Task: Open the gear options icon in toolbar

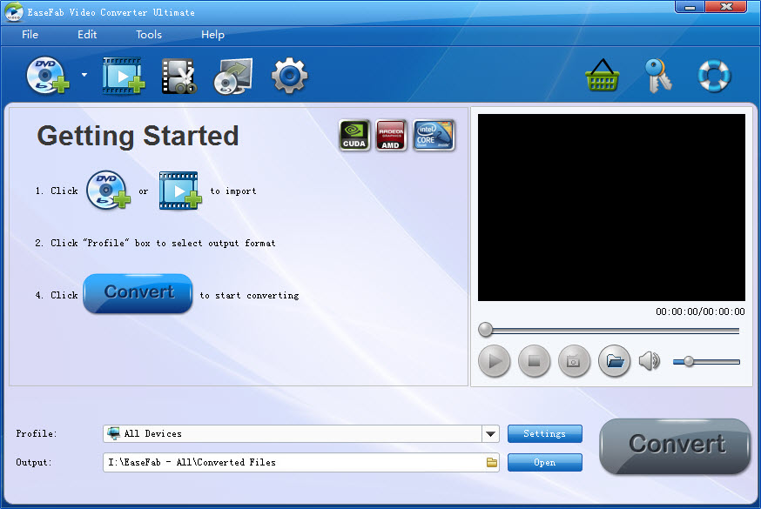Action: click(x=289, y=76)
